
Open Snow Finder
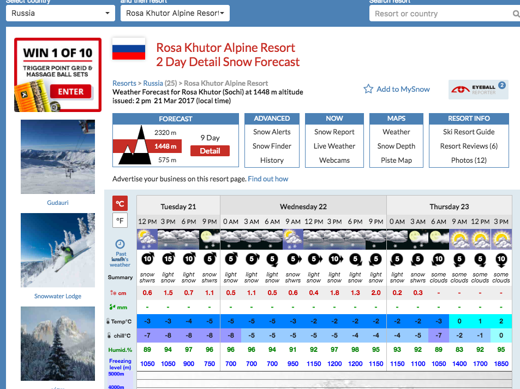272,146
